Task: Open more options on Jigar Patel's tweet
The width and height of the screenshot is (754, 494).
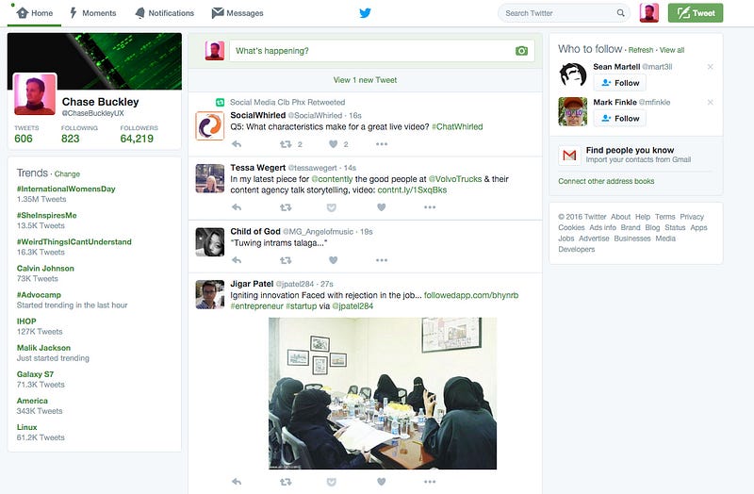Action: (430, 482)
